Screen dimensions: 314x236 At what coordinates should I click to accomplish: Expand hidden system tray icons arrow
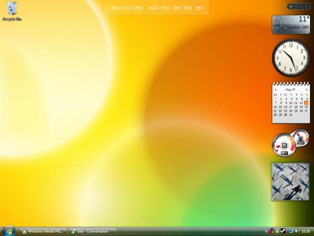pos(266,232)
